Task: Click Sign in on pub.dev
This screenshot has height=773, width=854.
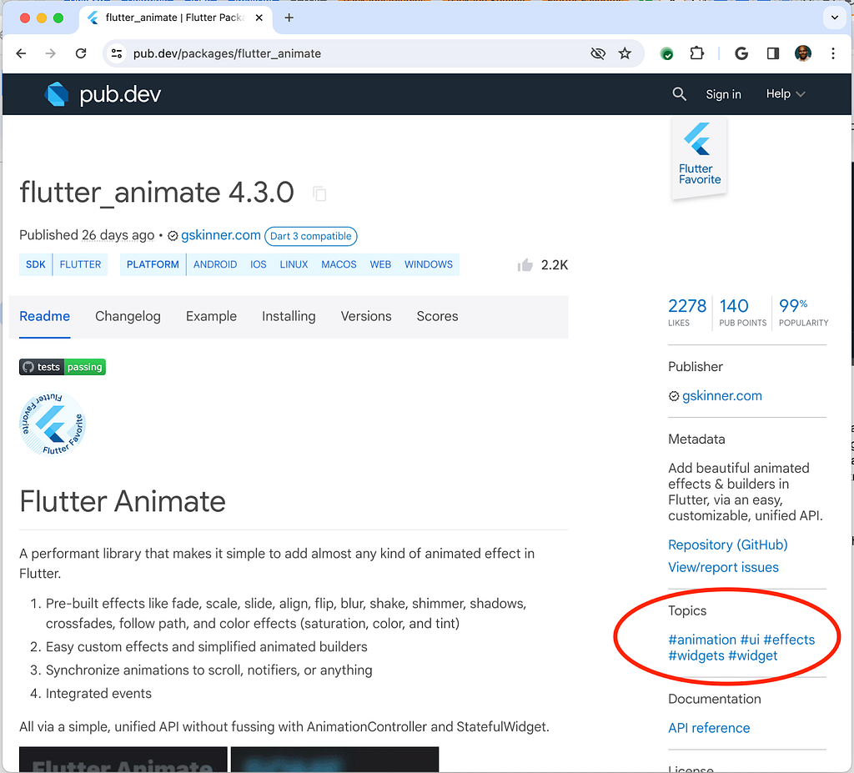Action: click(x=723, y=94)
